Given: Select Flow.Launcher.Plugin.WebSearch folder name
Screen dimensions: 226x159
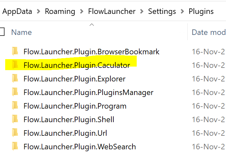Looking at the screenshot, I should pos(80,147).
